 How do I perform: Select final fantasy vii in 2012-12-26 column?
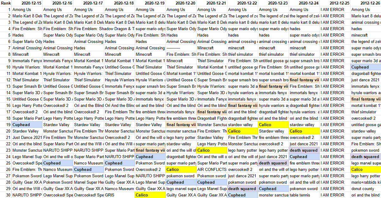click(366, 99)
